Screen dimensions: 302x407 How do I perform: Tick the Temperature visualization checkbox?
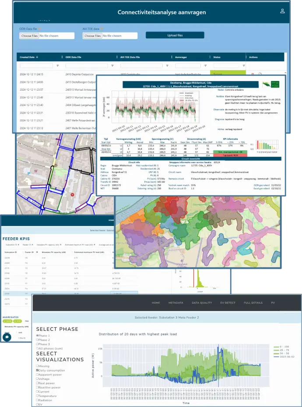click(x=38, y=395)
